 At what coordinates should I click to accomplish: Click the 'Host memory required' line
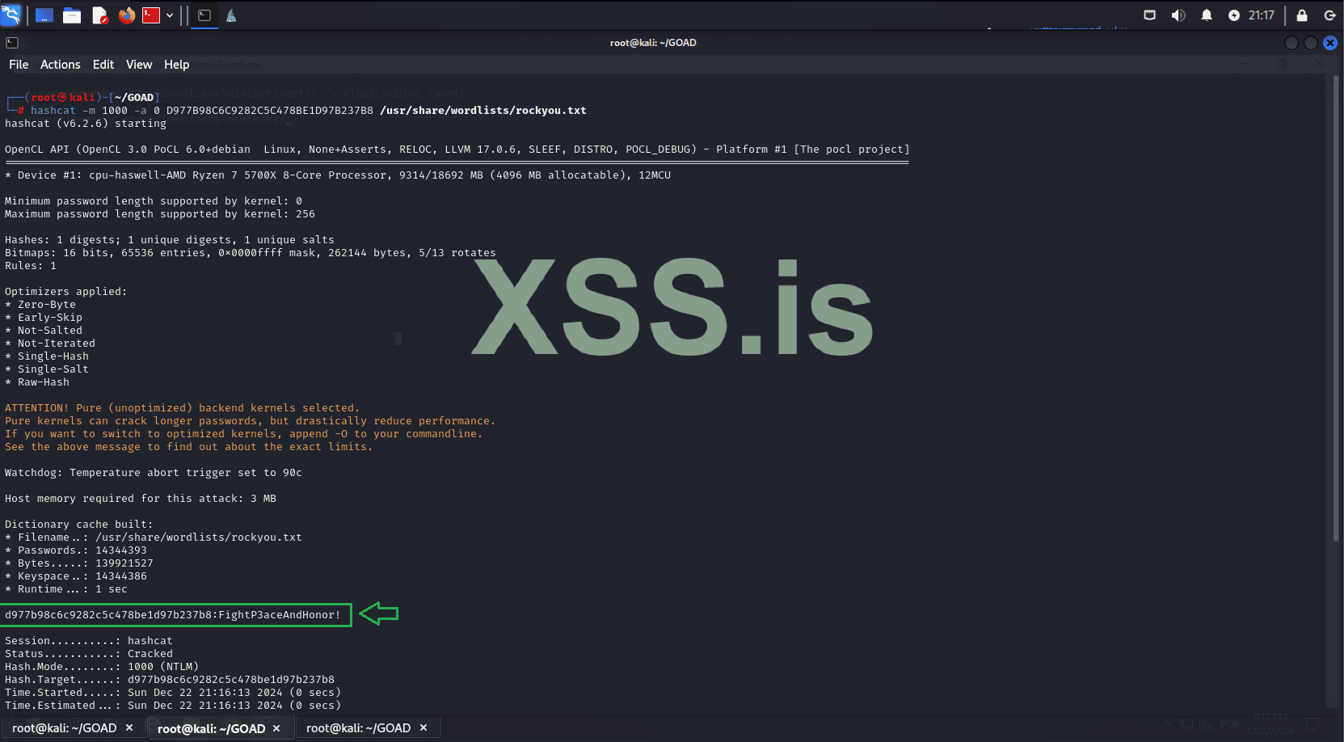pyautogui.click(x=141, y=499)
